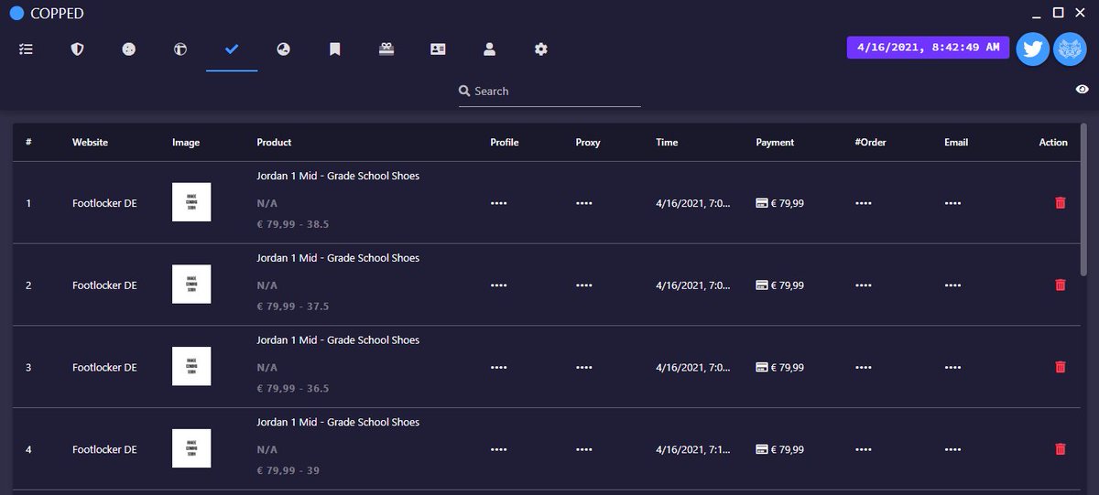
Task: Open the settings gear tab
Action: pyautogui.click(x=541, y=49)
